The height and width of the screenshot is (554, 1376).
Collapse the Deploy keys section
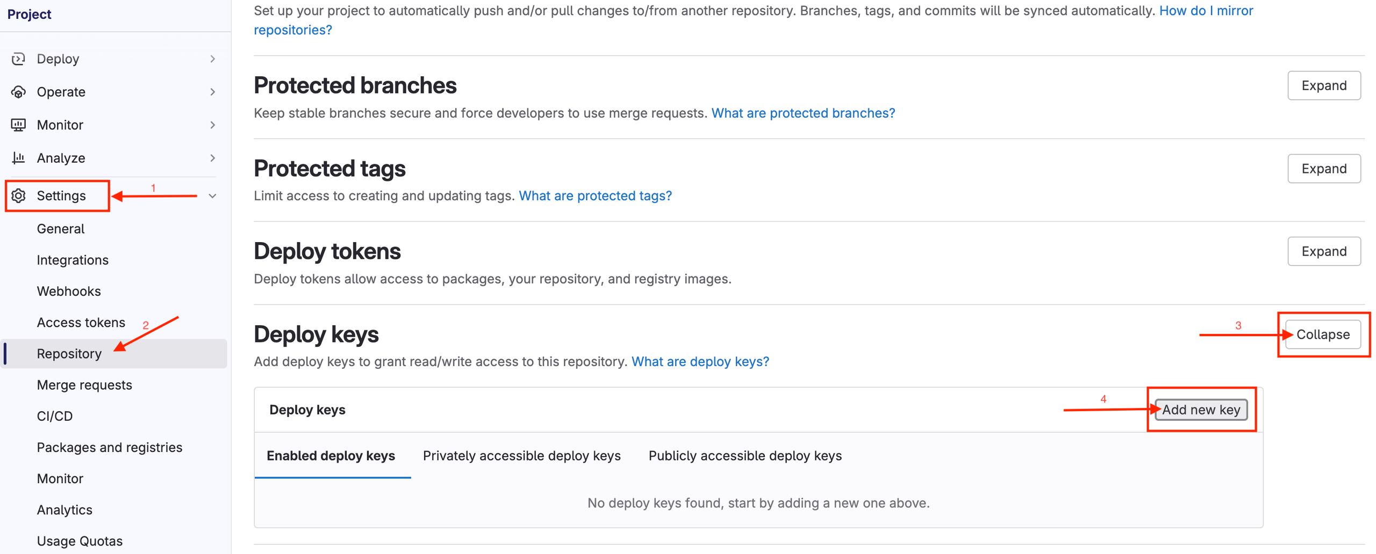click(x=1323, y=334)
